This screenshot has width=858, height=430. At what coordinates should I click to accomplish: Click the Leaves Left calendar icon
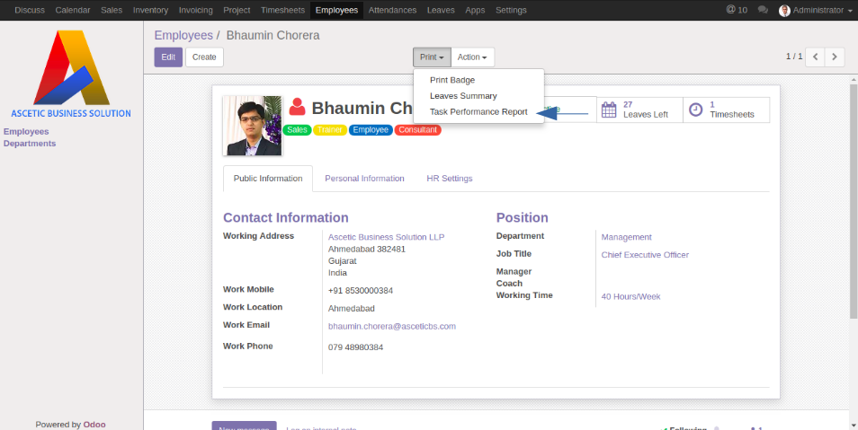[609, 110]
